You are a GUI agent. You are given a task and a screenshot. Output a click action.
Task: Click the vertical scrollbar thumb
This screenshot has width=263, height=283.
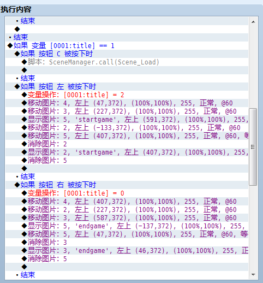click(x=253, y=147)
